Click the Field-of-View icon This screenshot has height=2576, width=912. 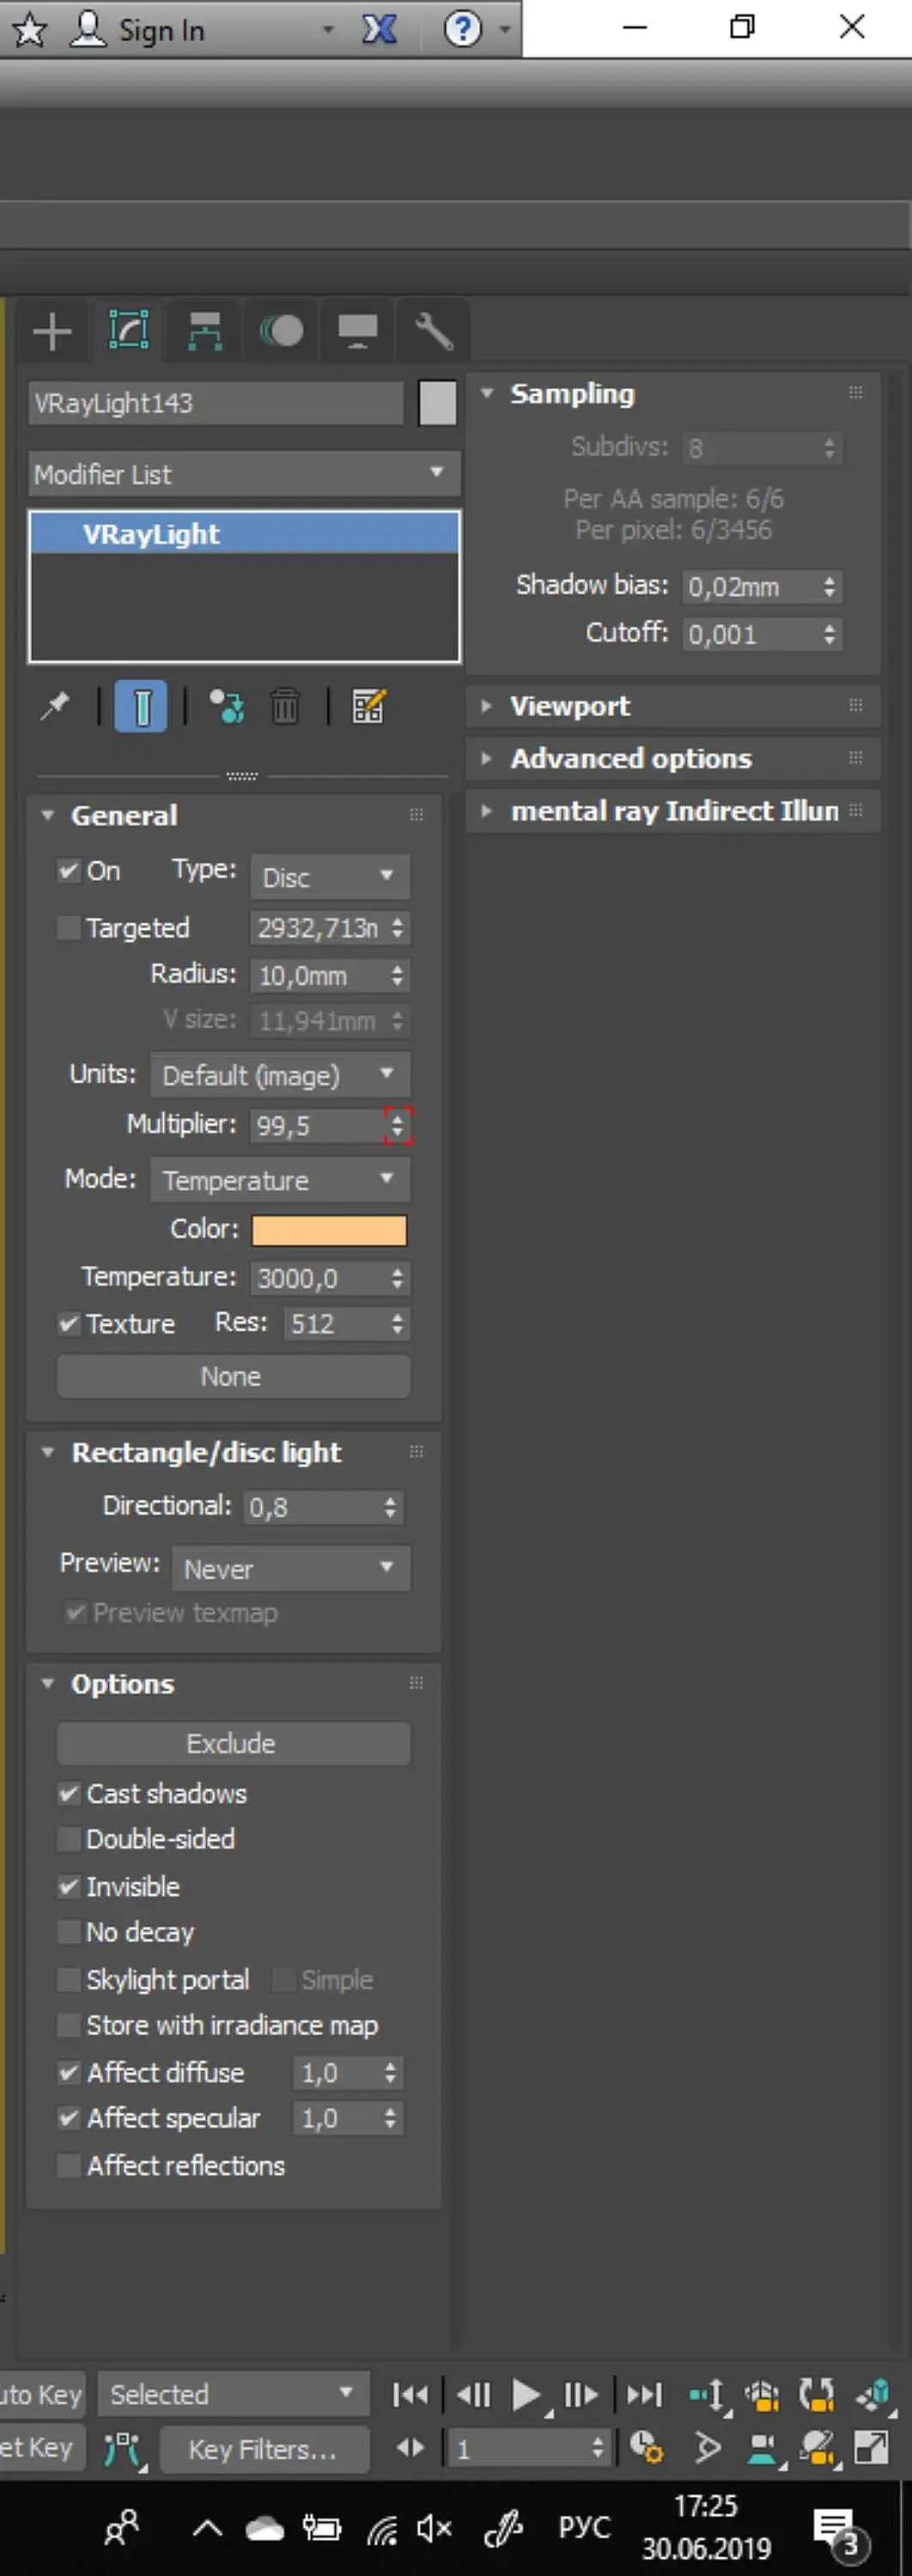tap(706, 2448)
